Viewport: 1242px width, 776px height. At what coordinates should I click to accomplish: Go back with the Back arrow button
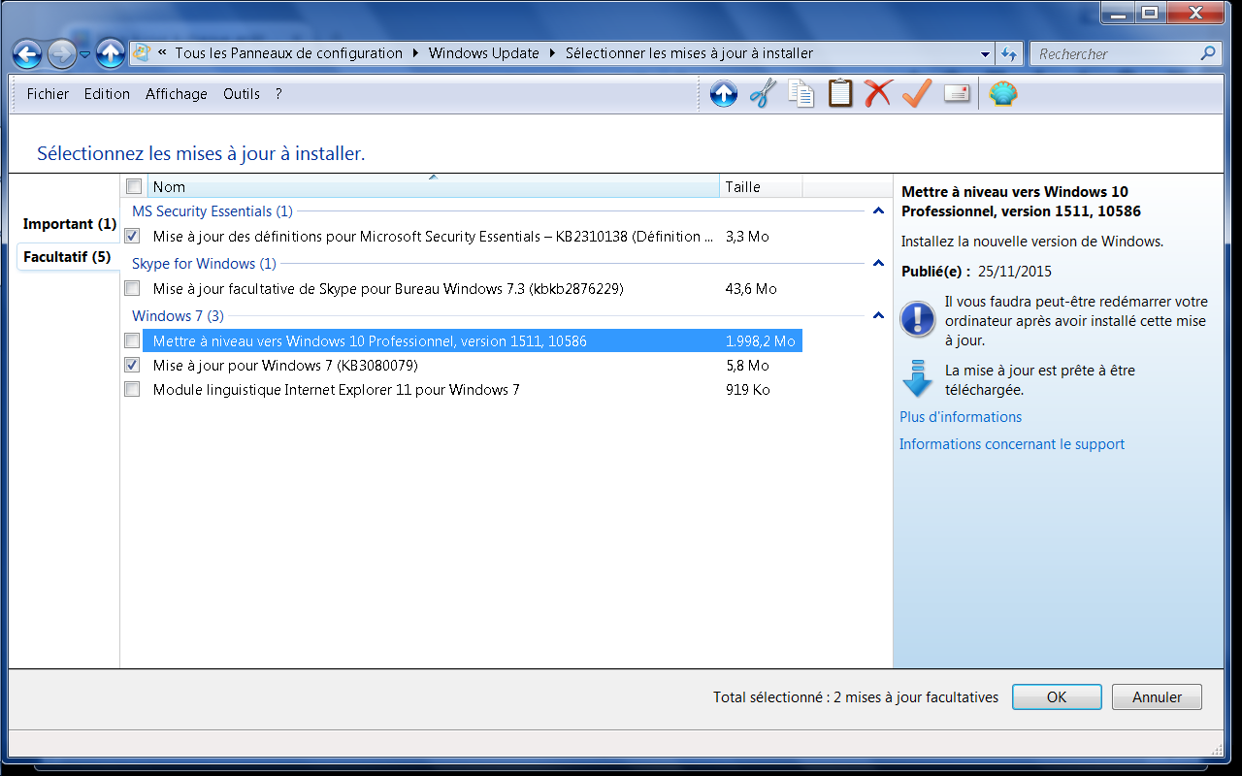click(28, 53)
